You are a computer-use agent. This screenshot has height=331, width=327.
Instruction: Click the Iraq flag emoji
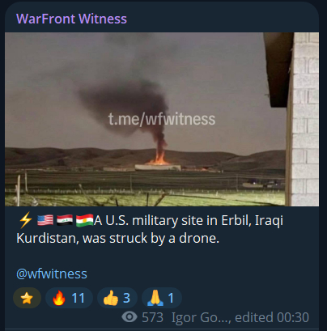tap(65, 220)
